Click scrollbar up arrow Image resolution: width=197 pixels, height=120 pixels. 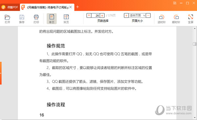click(195, 28)
